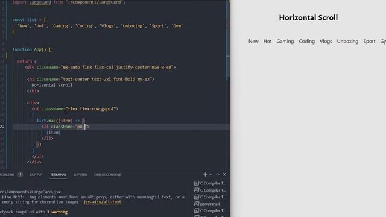Click the problems count badge
386x217 pixels.
click(20, 174)
